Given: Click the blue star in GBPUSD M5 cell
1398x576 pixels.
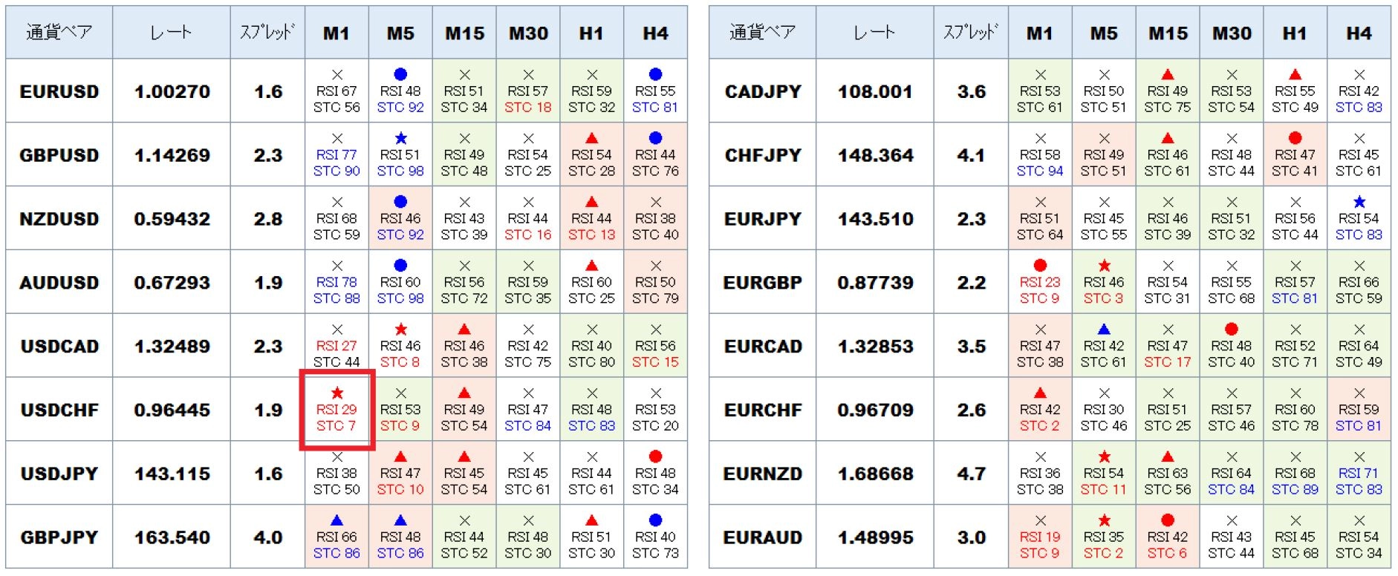Looking at the screenshot, I should point(400,138).
